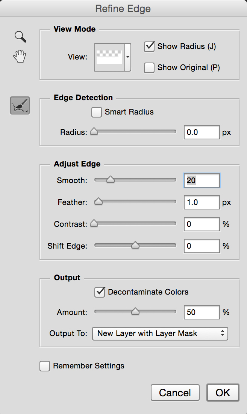Click the Shift Edge slider thumb

point(135,245)
